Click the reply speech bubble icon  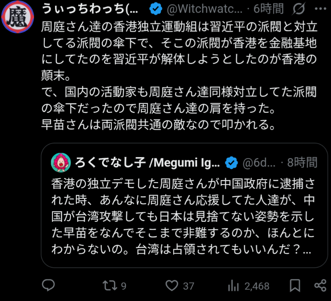(49, 285)
